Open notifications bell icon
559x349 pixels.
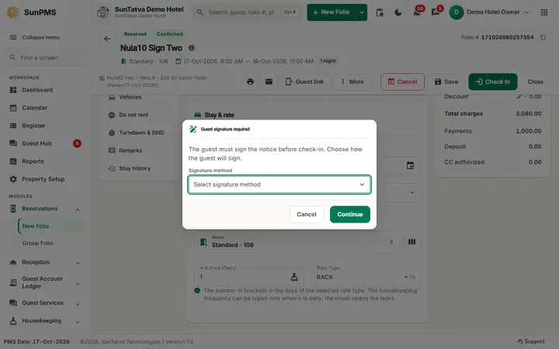coord(417,12)
